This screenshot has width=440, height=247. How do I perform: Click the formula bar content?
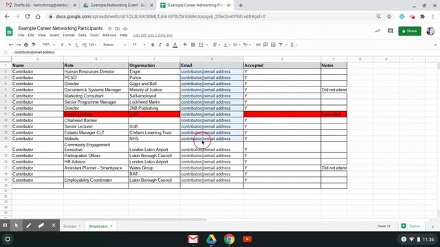tap(34, 52)
